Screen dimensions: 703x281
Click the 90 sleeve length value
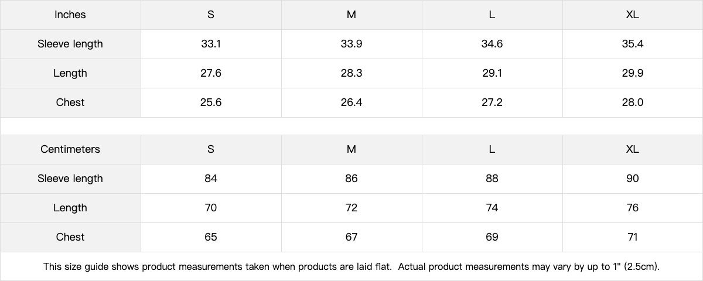632,179
